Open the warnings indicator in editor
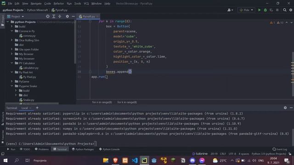Screen dimensions: 294x165 coord(276,22)
